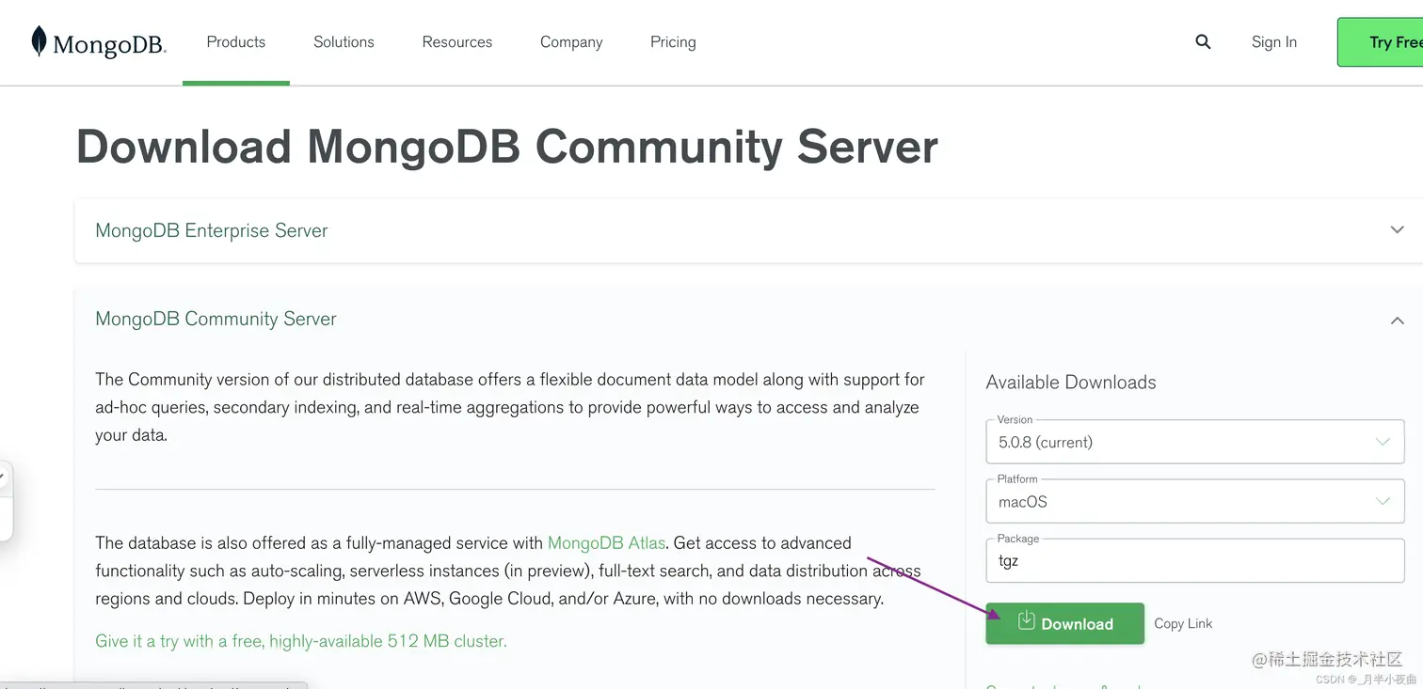The height and width of the screenshot is (689, 1423).
Task: Collapse MongoDB Community Server chevron
Action: click(x=1398, y=321)
